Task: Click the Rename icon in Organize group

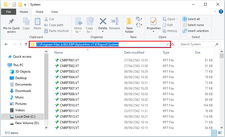Action: click(115, 21)
